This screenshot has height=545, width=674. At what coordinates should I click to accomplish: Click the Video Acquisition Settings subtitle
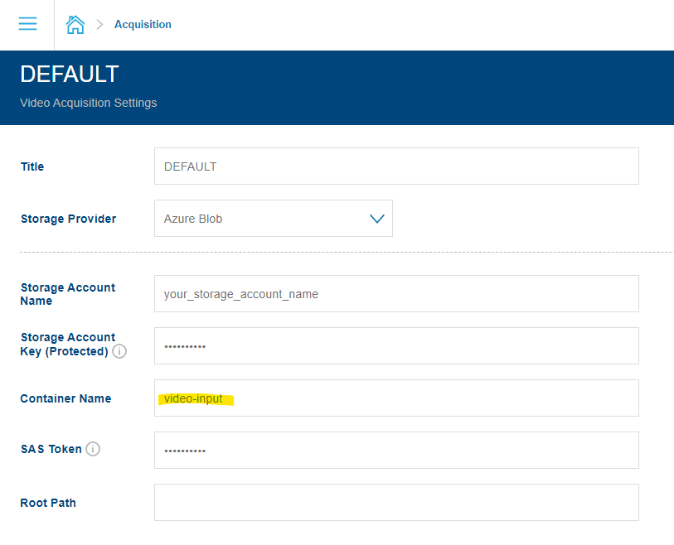(x=88, y=102)
